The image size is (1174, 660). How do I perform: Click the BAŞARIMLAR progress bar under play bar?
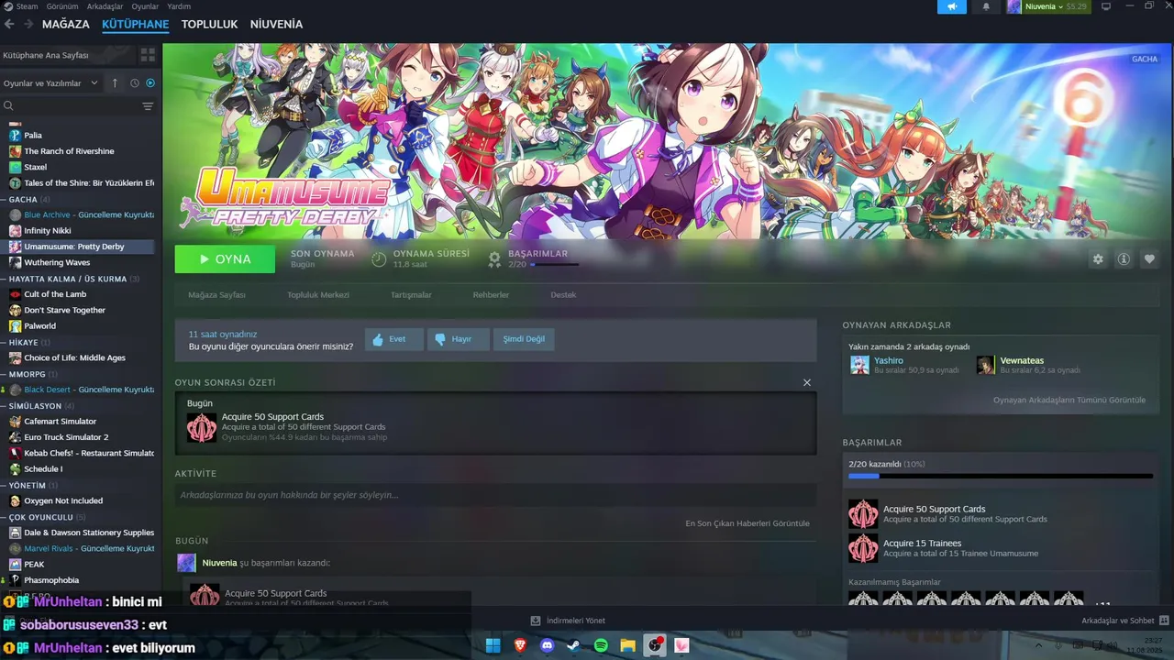[x=554, y=264]
